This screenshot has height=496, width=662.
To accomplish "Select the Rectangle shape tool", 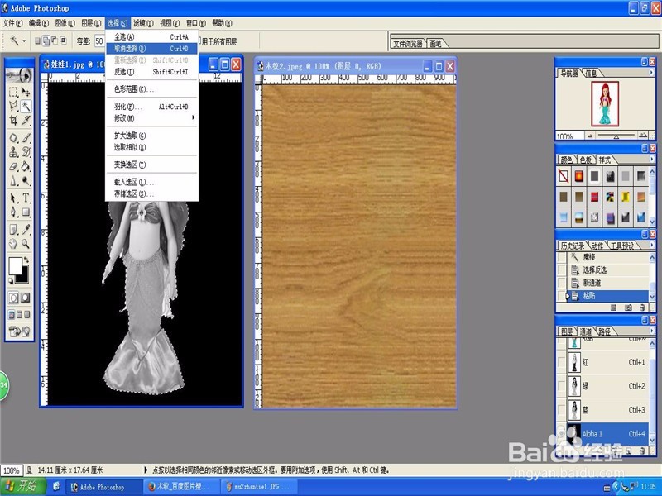I will [x=26, y=212].
